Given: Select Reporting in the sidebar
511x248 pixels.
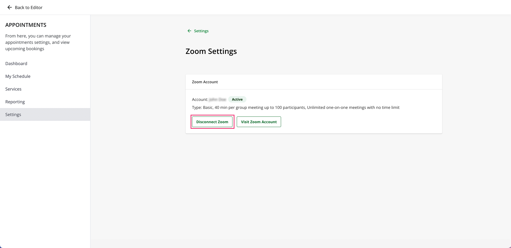Looking at the screenshot, I should [15, 102].
